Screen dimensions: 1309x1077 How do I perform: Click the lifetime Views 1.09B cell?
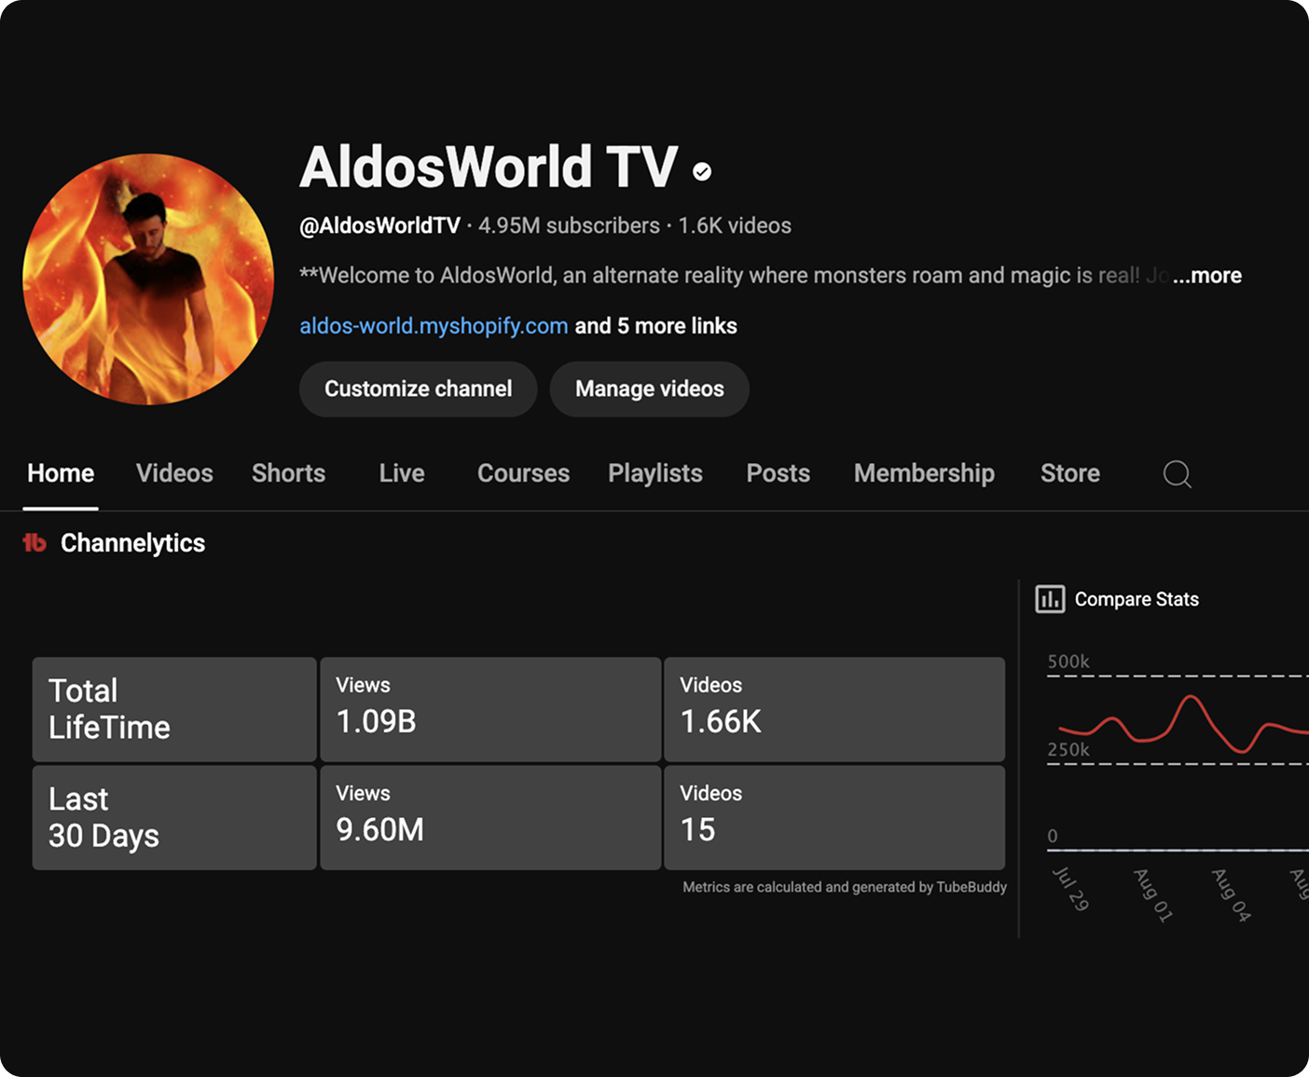490,709
